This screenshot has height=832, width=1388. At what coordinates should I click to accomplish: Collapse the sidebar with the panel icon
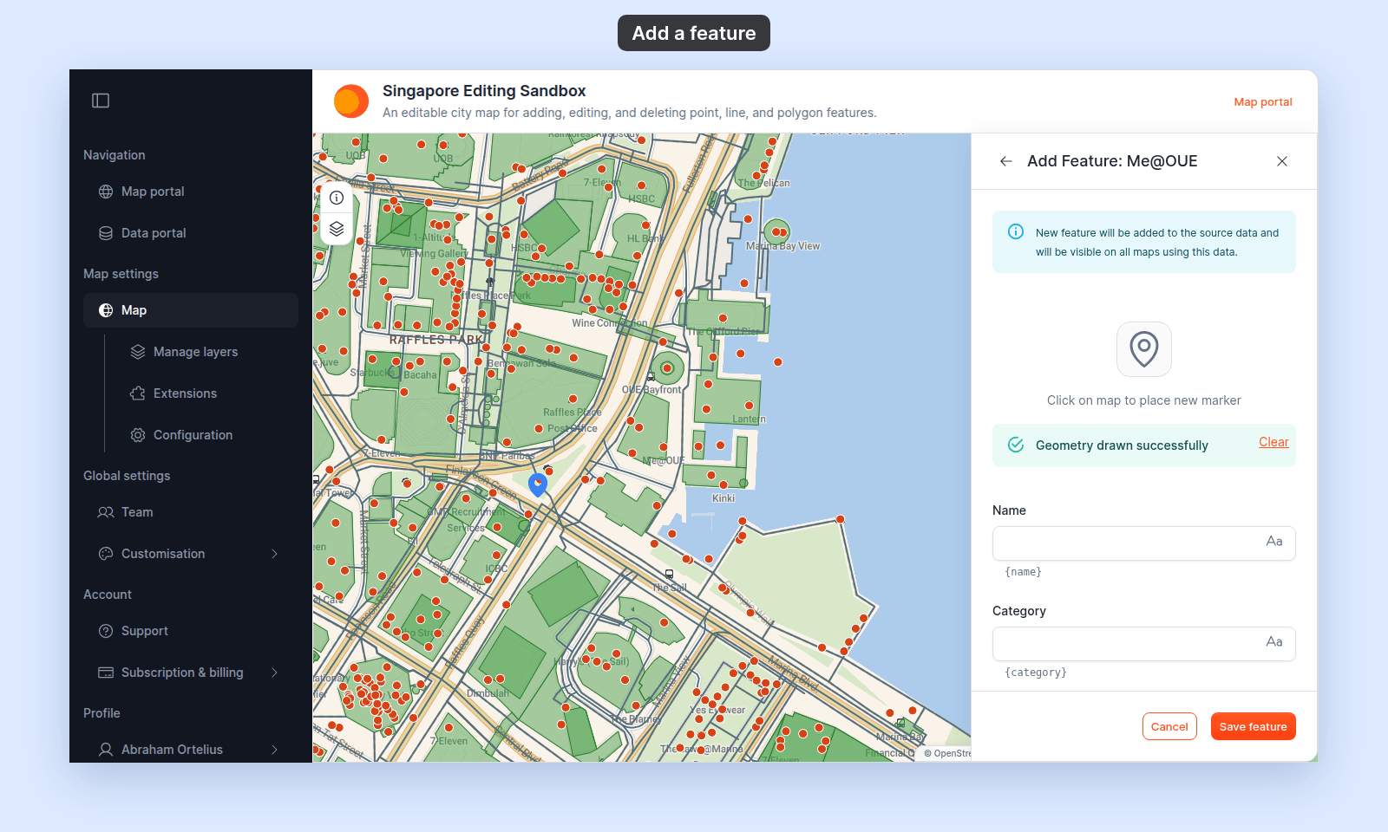101,101
